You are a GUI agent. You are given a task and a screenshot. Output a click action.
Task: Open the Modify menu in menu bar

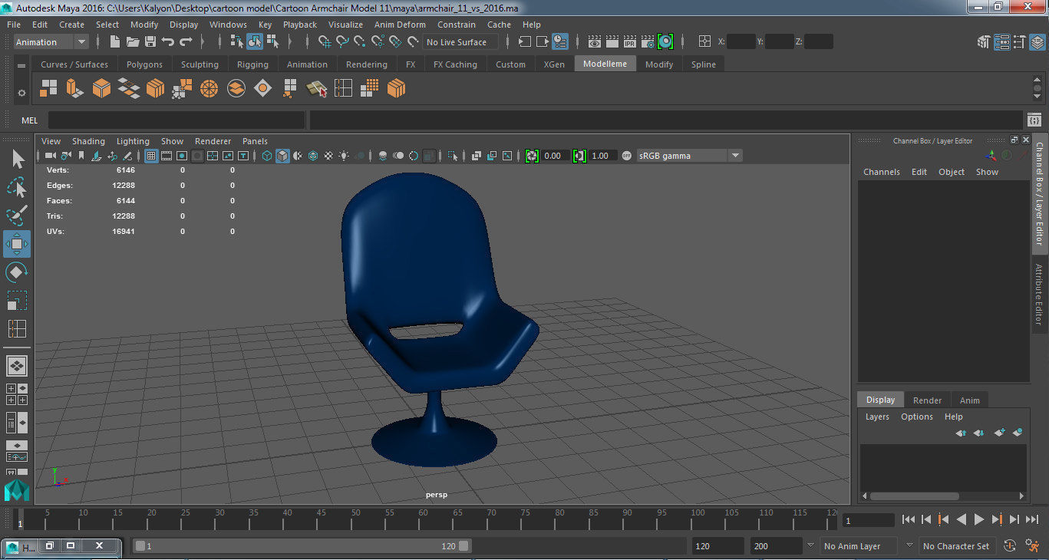pyautogui.click(x=144, y=25)
